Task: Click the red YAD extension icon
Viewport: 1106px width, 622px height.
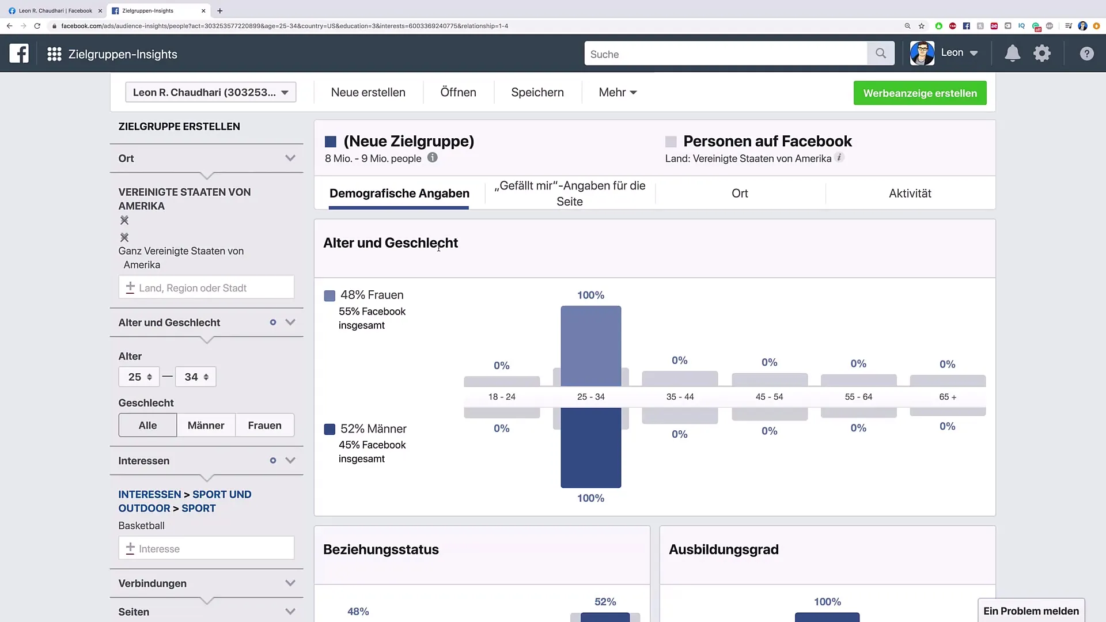Action: point(953,26)
